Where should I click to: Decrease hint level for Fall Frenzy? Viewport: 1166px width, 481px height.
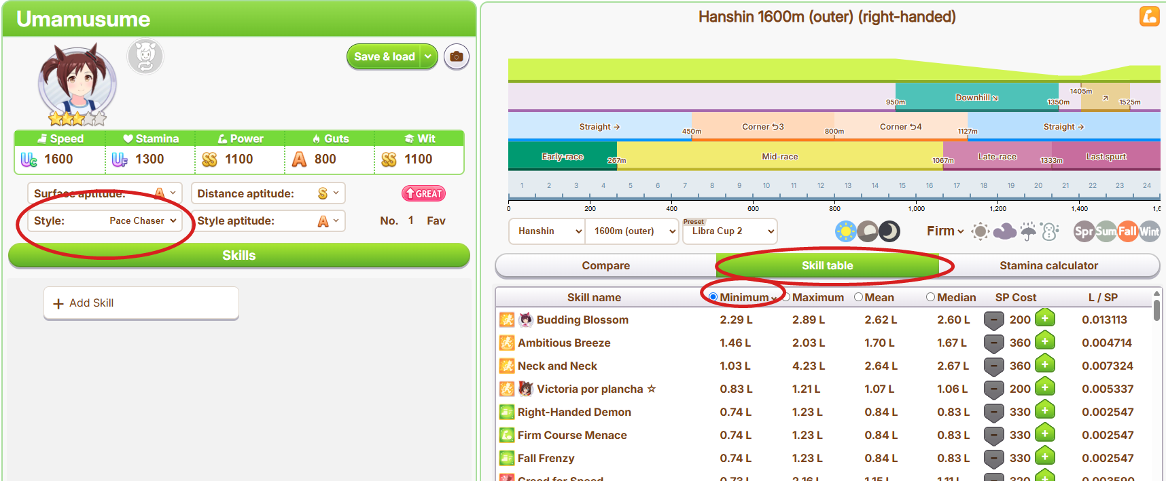pos(994,459)
